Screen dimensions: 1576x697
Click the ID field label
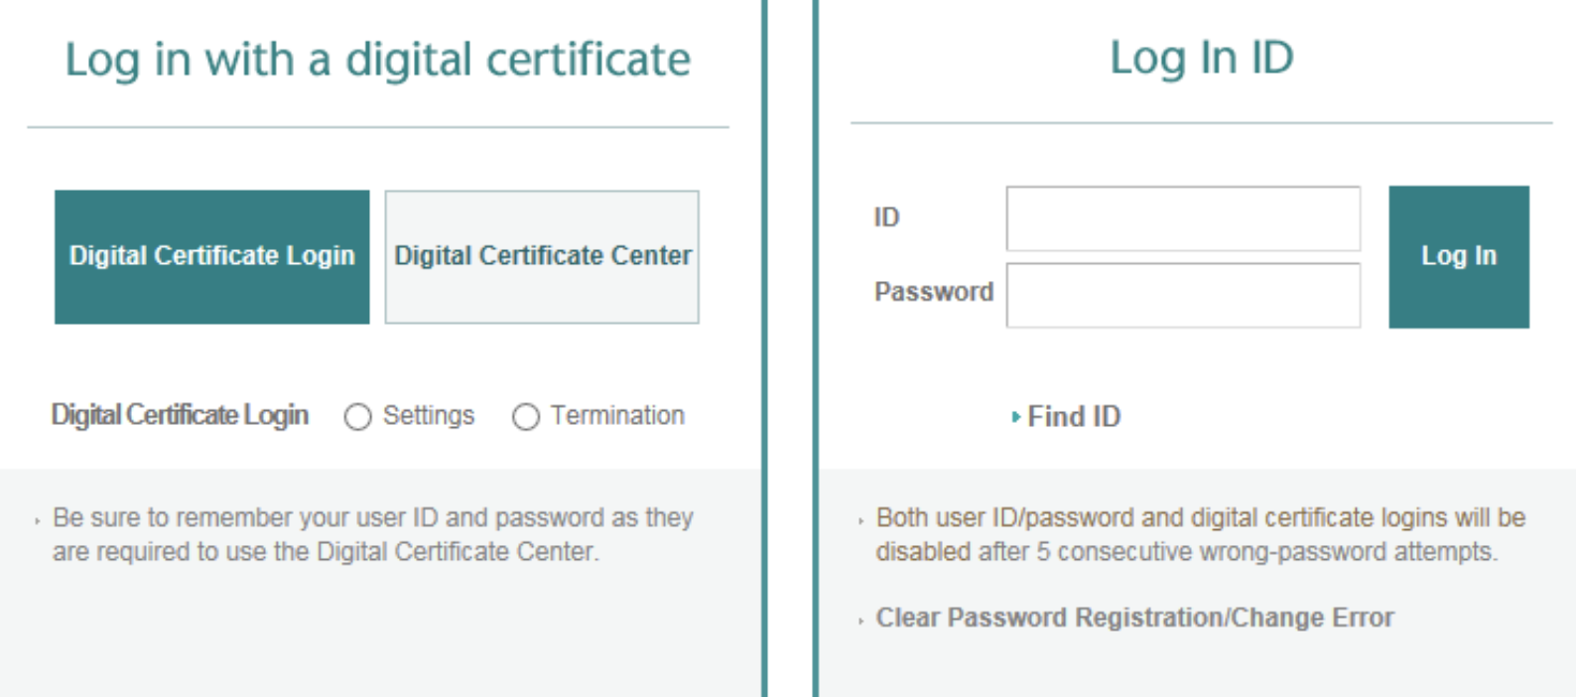(x=886, y=217)
